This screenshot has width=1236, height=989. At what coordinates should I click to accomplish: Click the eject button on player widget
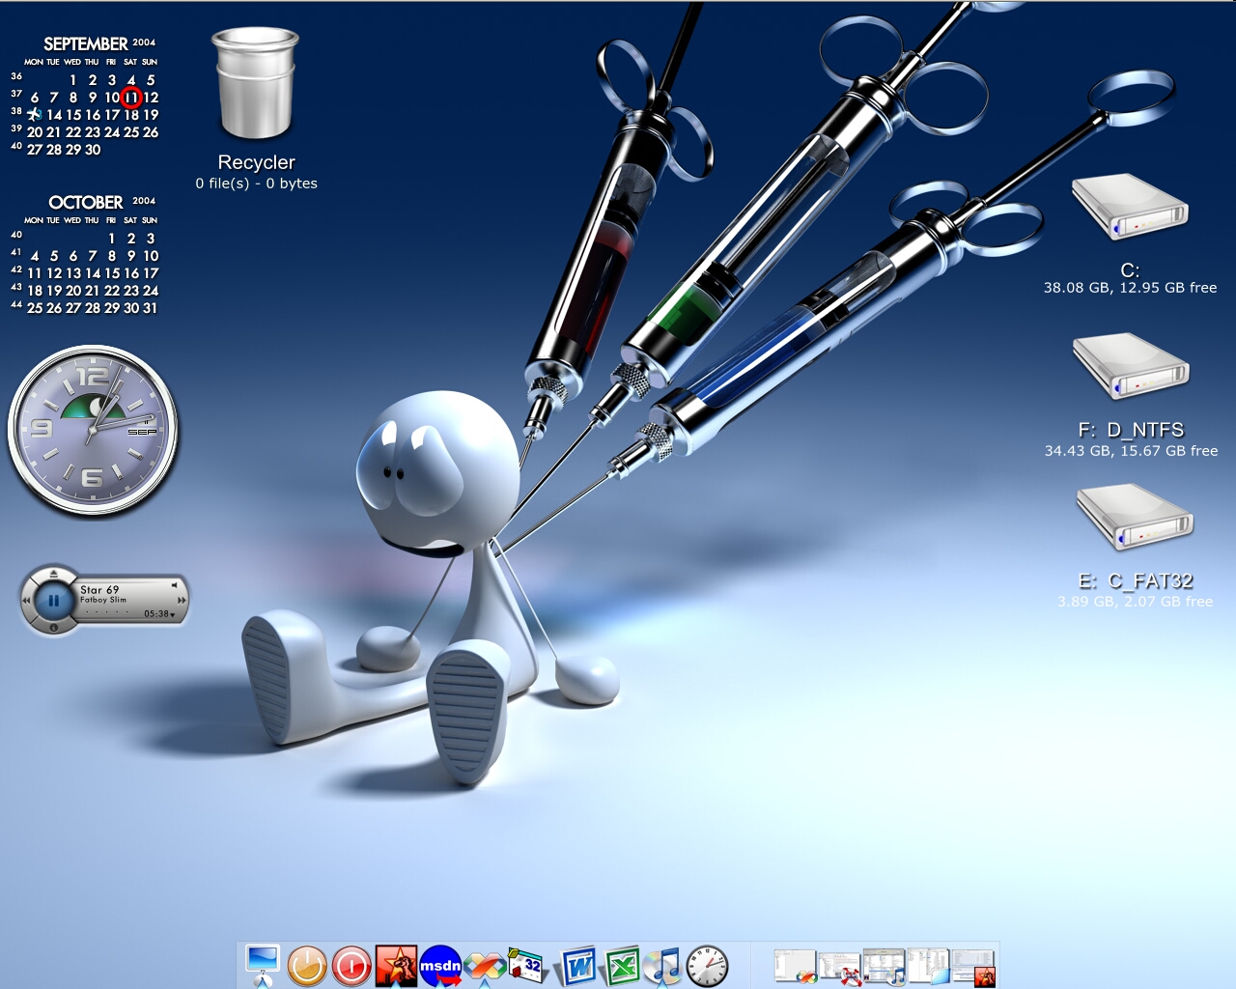coord(54,574)
